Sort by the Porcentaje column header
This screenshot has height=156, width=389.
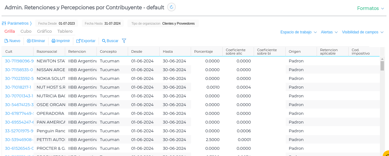coord(204,51)
